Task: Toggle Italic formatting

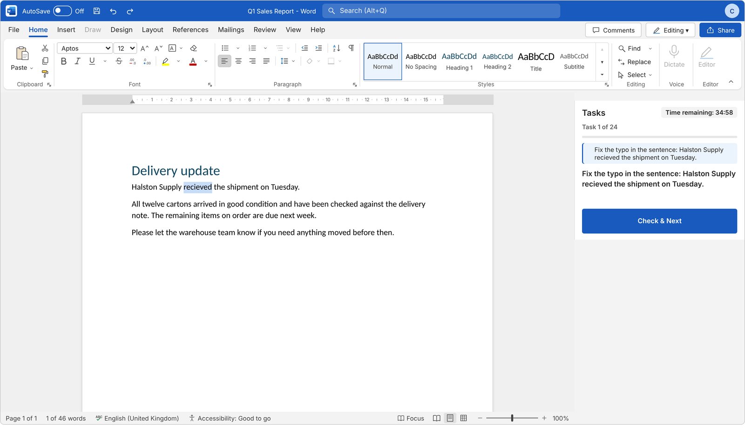Action: [78, 61]
